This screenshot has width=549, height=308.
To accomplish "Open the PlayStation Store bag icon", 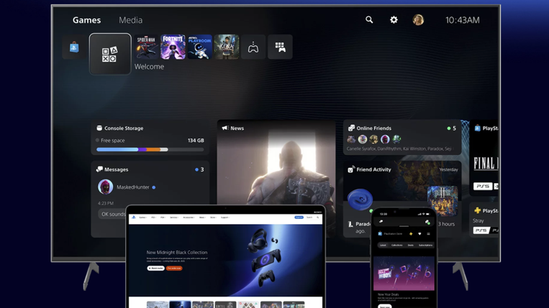I will click(74, 47).
